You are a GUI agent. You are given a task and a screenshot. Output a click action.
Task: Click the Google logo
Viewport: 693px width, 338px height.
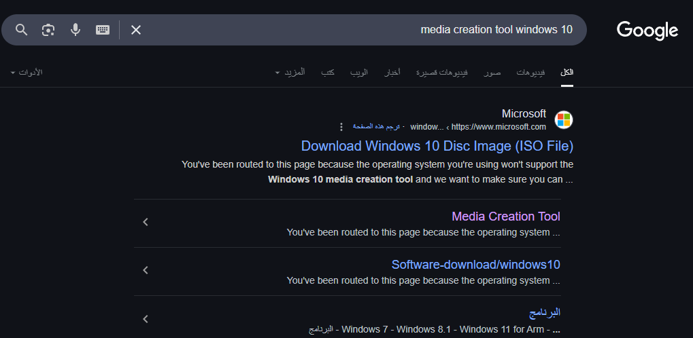point(647,31)
